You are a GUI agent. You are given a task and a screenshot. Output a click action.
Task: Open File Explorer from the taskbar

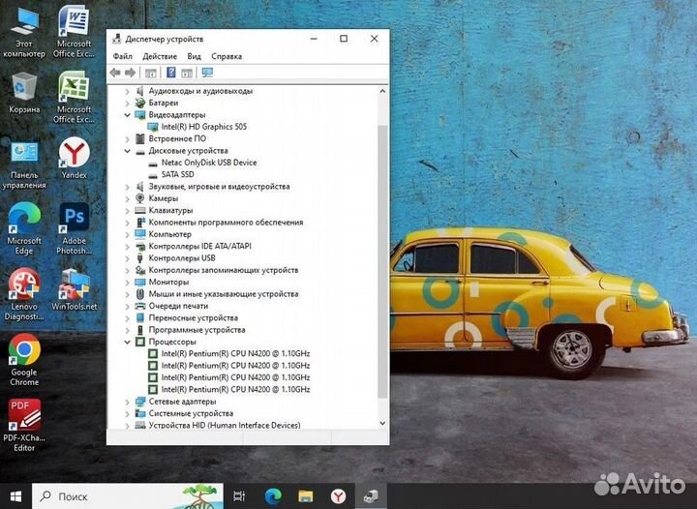click(x=305, y=496)
